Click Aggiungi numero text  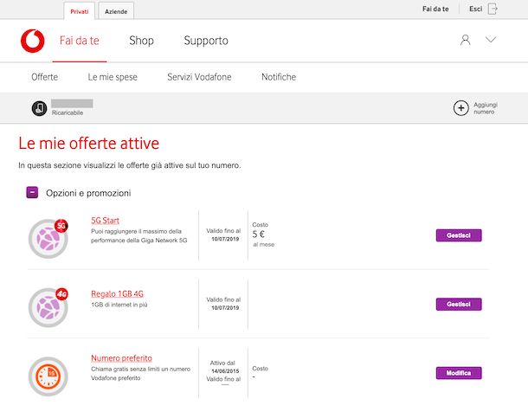486,108
